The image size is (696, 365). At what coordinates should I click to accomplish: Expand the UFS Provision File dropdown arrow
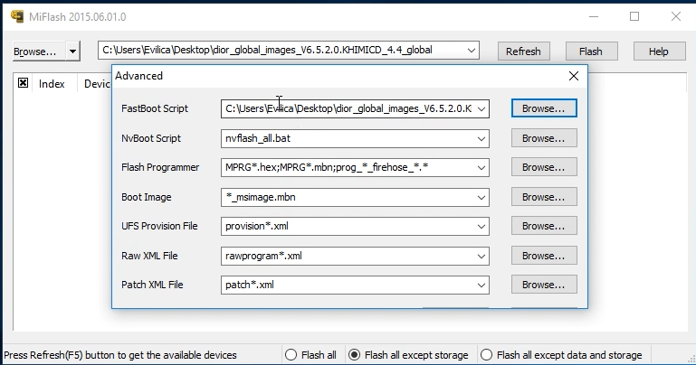[x=481, y=227]
